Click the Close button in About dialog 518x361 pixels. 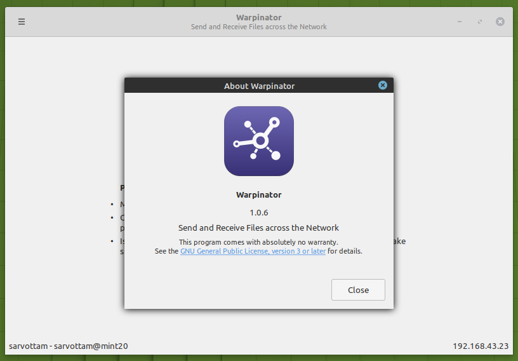pyautogui.click(x=358, y=290)
